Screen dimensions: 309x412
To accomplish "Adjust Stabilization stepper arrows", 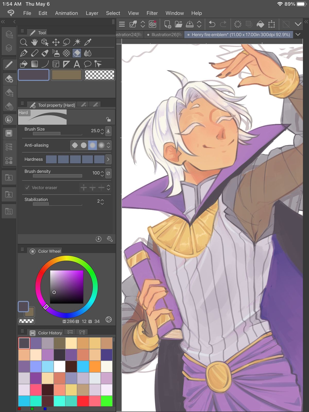I will [102, 202].
